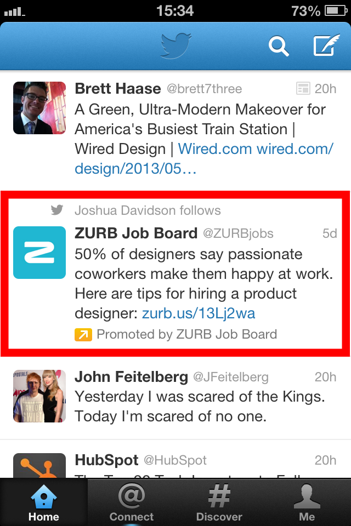This screenshot has width=351, height=526.
Task: Switch to the Home tab
Action: click(44, 502)
